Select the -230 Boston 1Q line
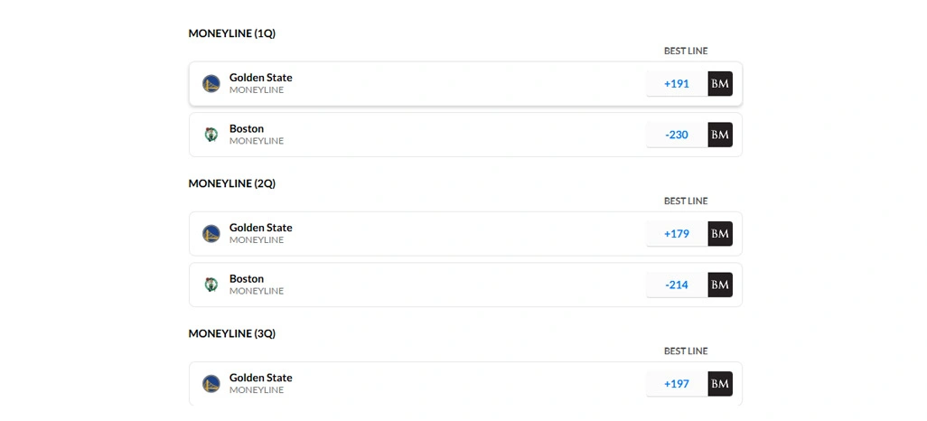Image resolution: width=927 pixels, height=421 pixels. coord(677,135)
